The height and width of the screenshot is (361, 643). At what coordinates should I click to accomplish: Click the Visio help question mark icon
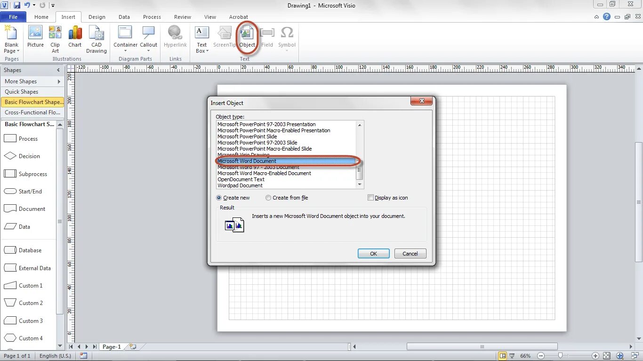pyautogui.click(x=607, y=16)
